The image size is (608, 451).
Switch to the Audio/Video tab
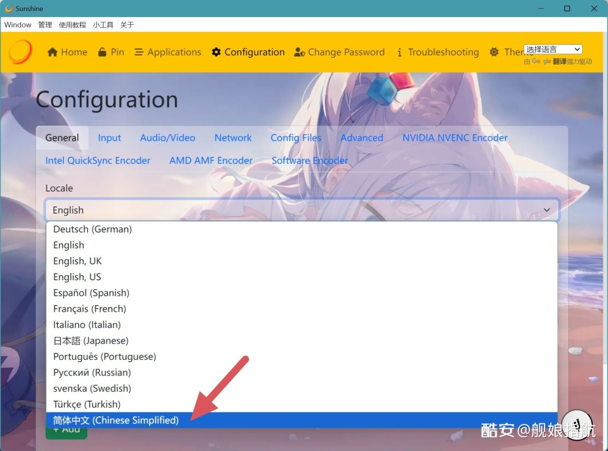coord(168,138)
